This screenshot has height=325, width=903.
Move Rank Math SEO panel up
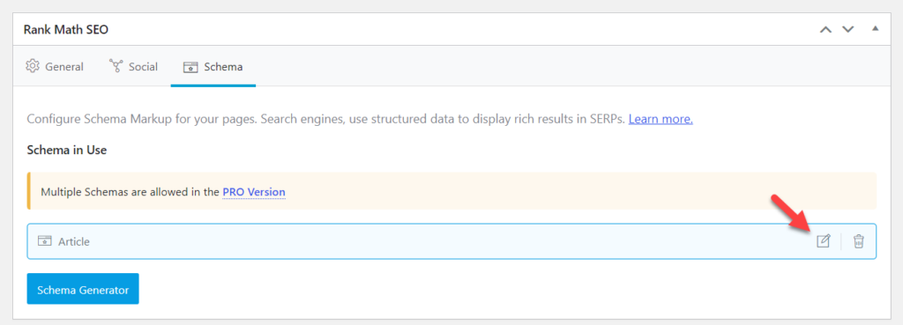[x=825, y=29]
